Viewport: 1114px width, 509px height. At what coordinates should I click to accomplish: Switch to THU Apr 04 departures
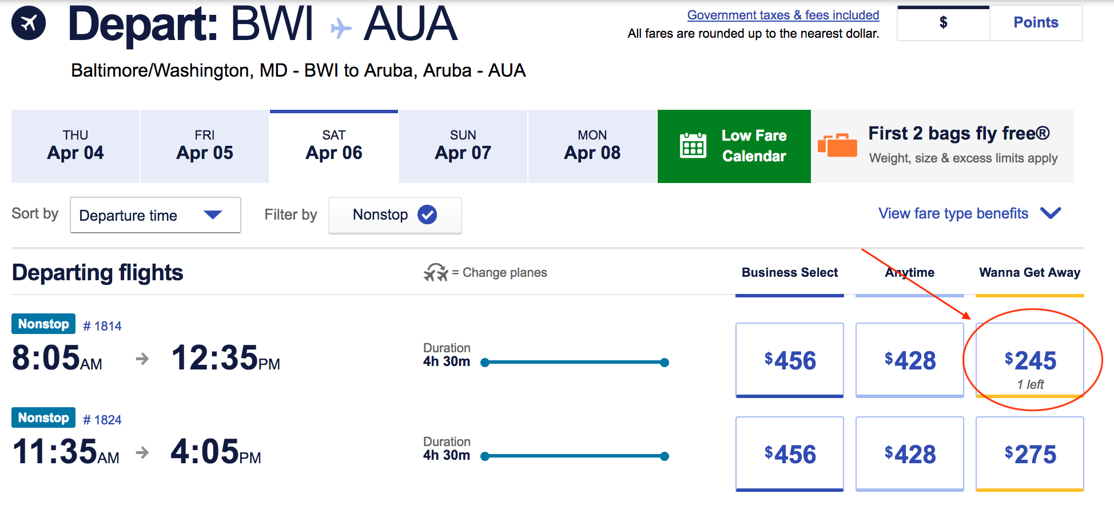[x=75, y=146]
